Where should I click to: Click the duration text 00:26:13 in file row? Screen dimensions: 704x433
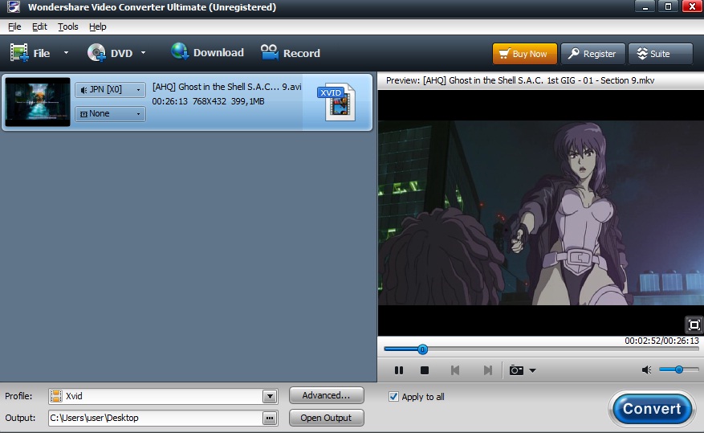click(169, 101)
